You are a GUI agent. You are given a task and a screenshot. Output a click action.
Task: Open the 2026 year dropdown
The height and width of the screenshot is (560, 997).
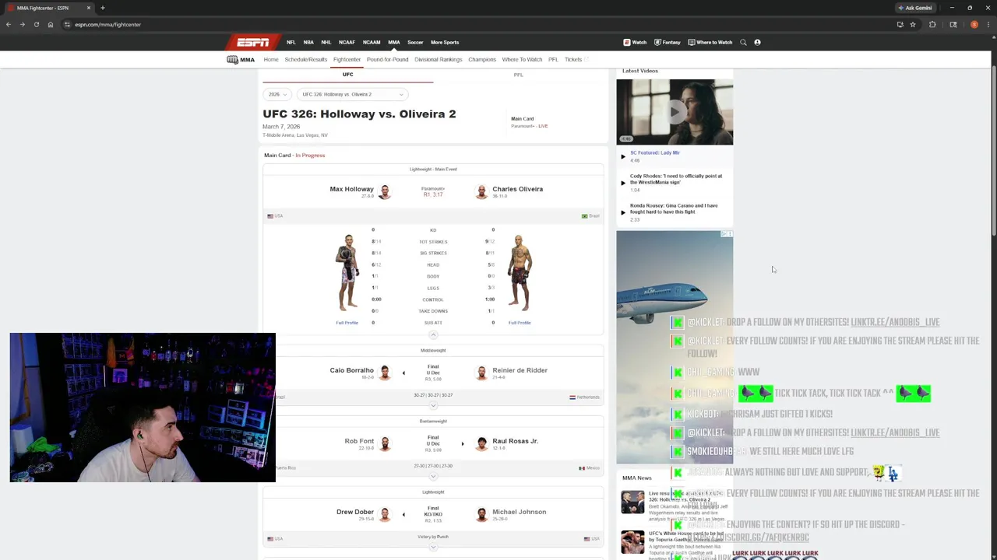tap(277, 94)
